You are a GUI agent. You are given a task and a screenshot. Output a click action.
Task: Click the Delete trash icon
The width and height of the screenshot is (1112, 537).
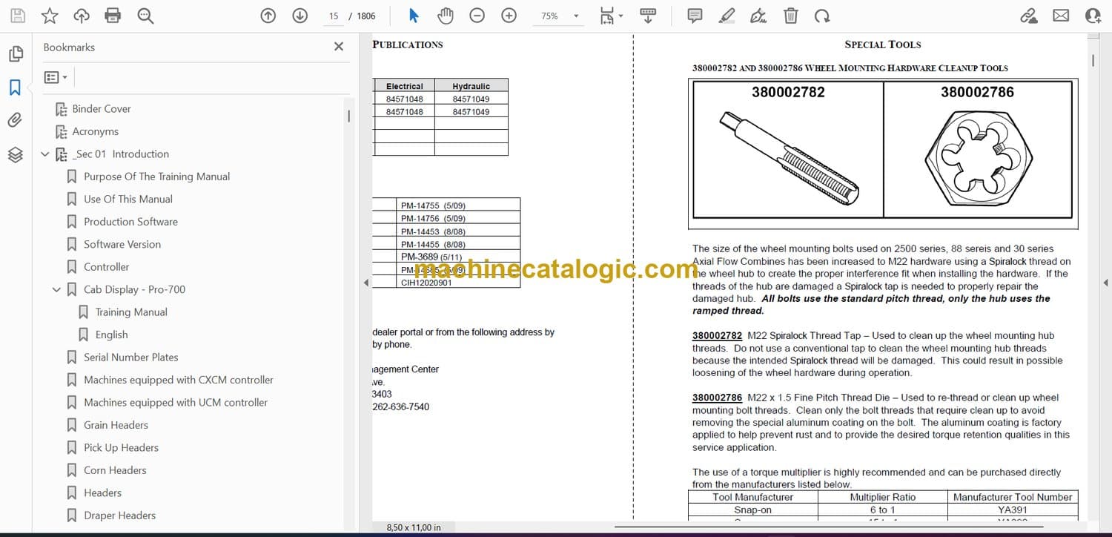point(791,16)
